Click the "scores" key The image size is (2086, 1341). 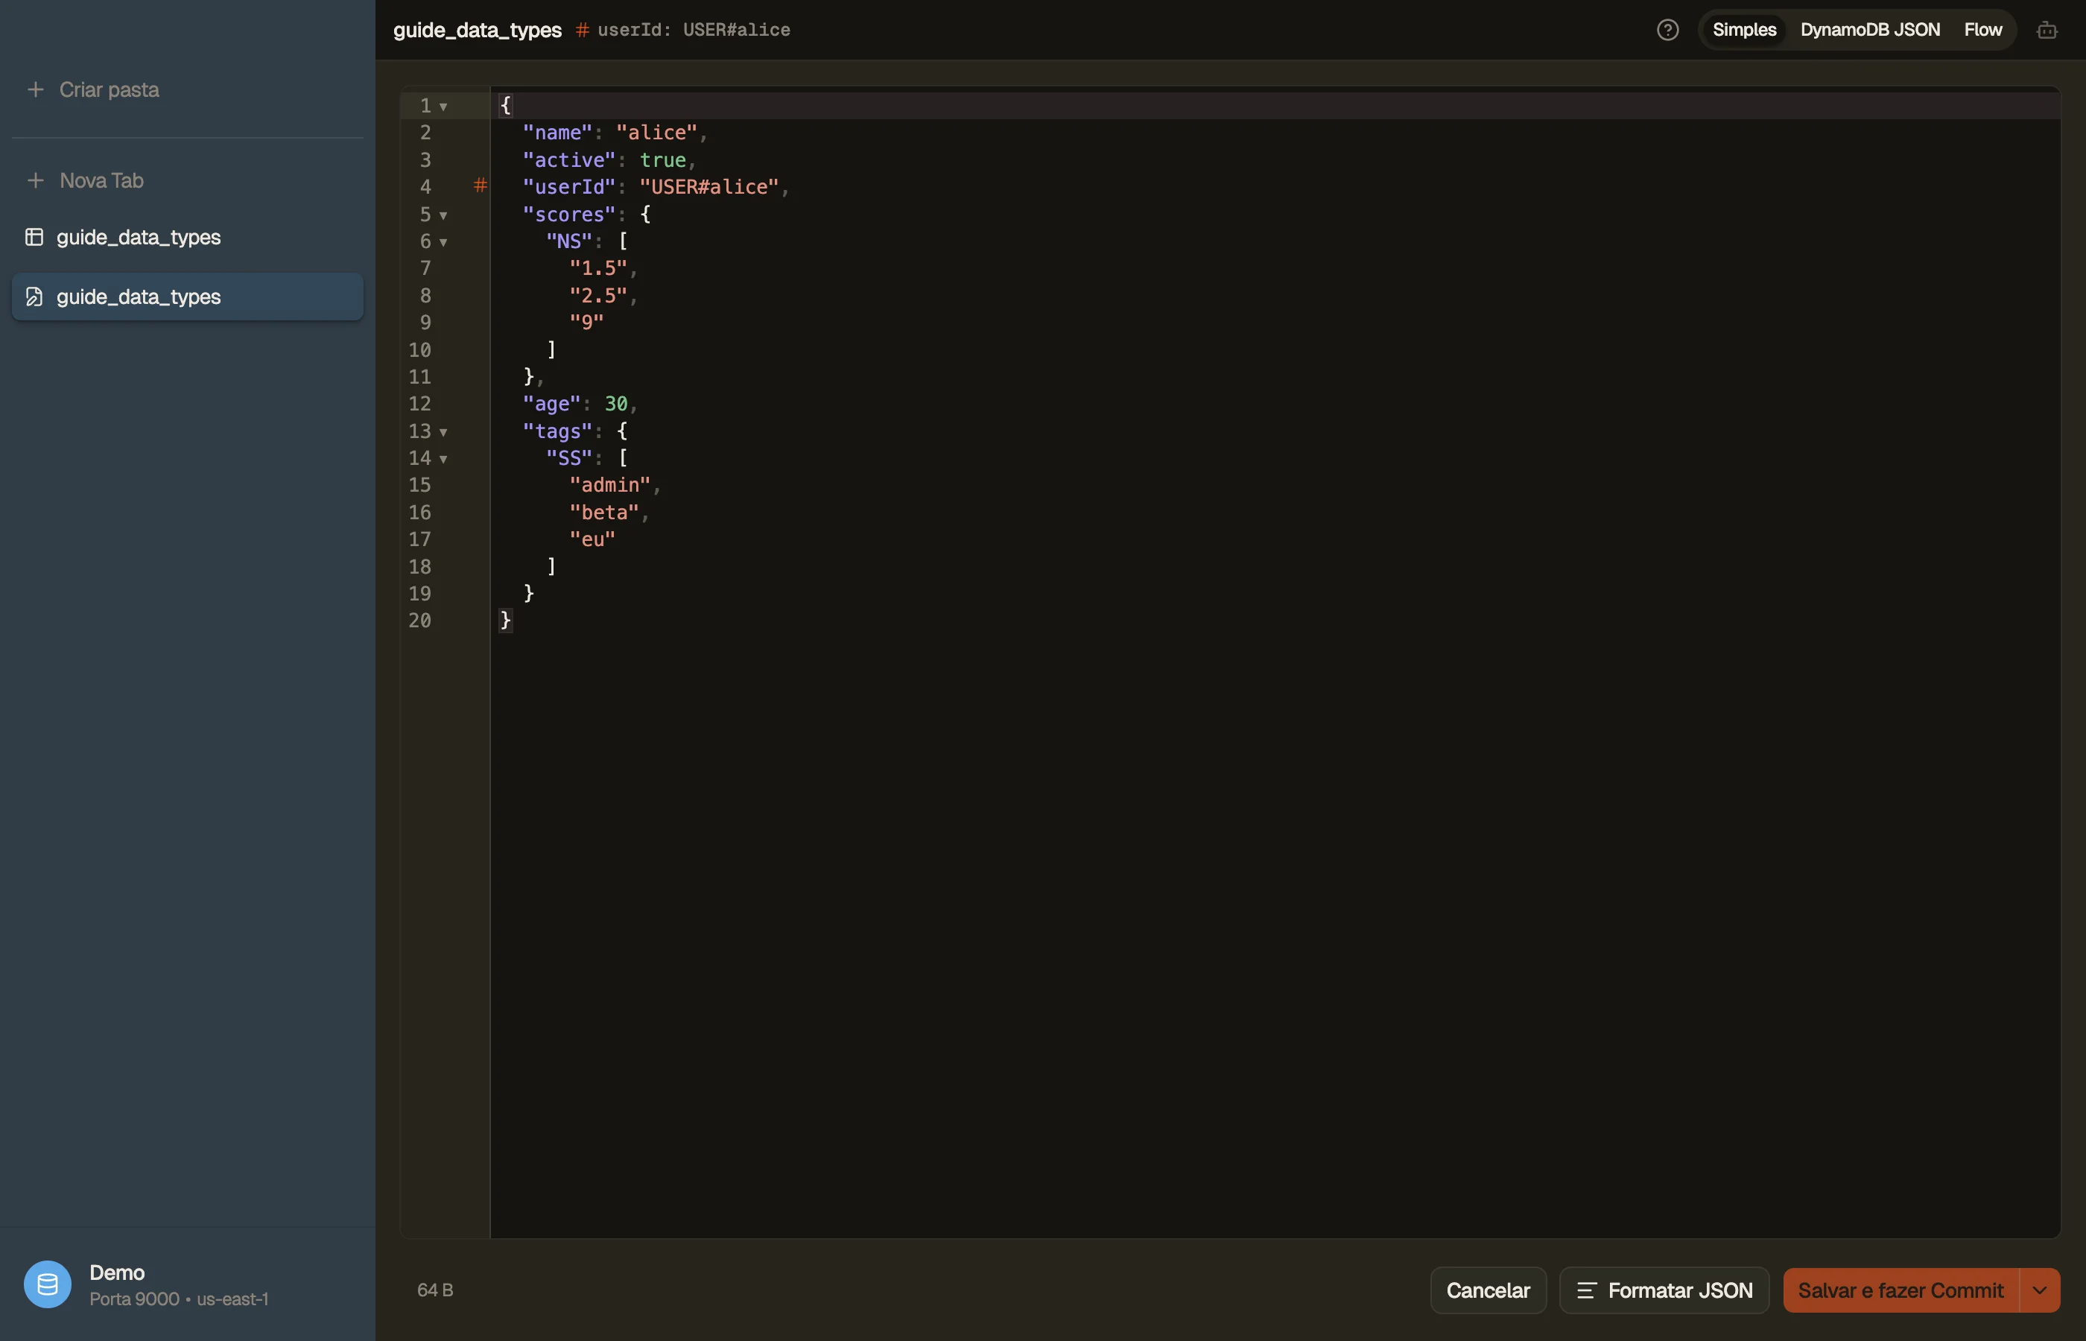pos(568,215)
